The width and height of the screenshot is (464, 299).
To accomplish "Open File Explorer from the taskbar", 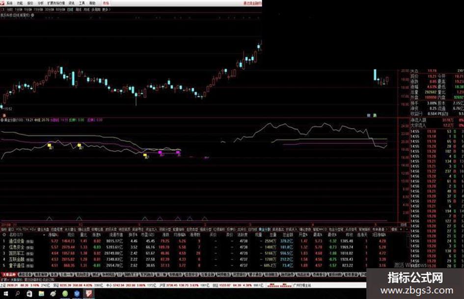I will click(x=41, y=294).
